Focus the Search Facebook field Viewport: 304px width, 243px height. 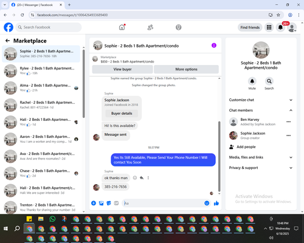(x=49, y=27)
